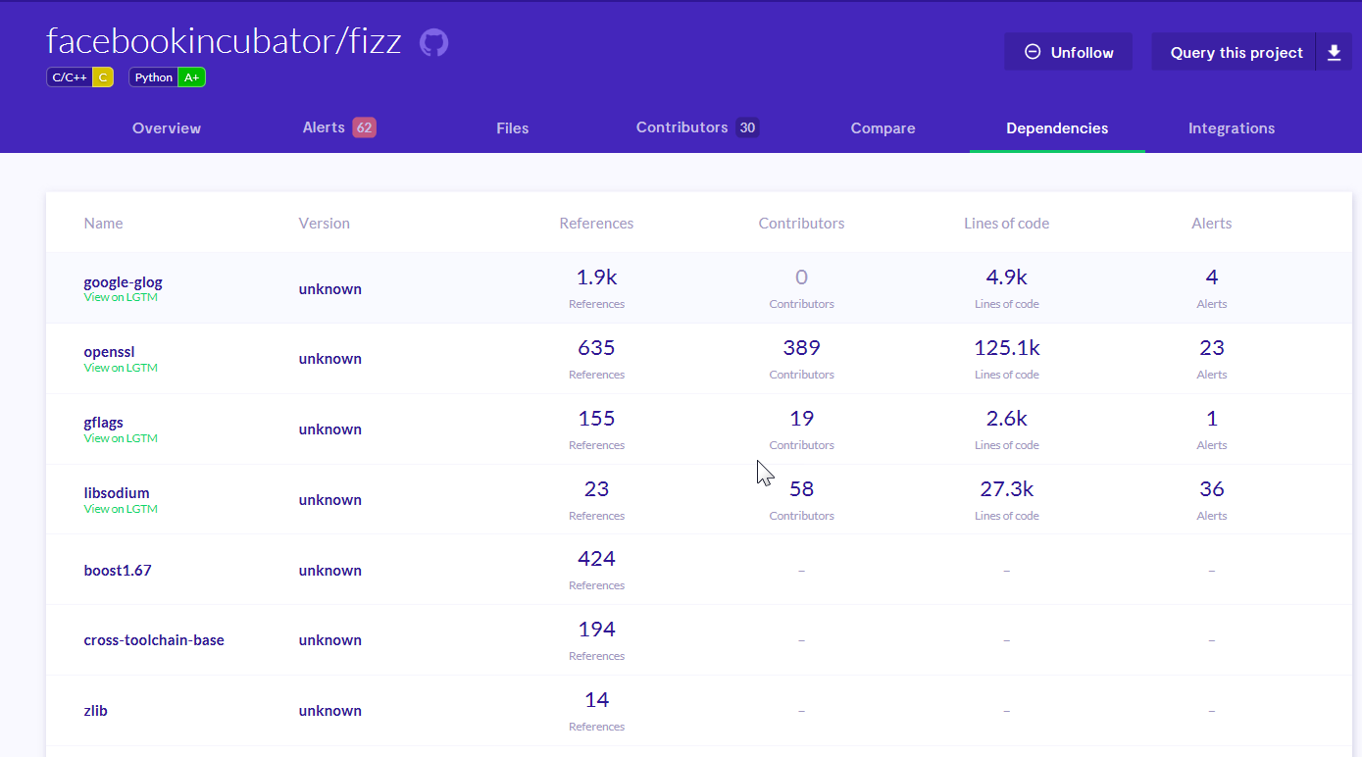Click the Name column header
The width and height of the screenshot is (1362, 757).
(104, 224)
